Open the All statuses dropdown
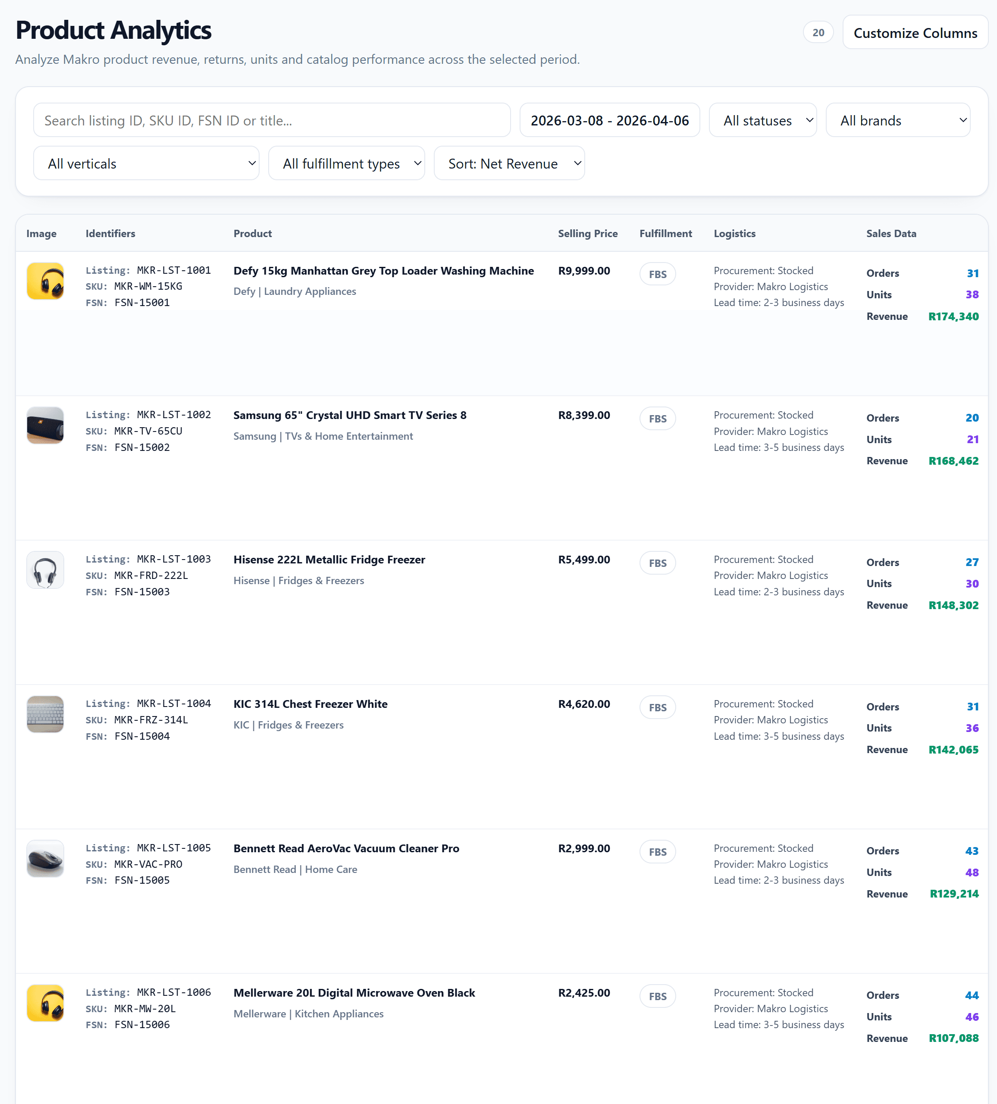997x1104 pixels. pos(762,120)
